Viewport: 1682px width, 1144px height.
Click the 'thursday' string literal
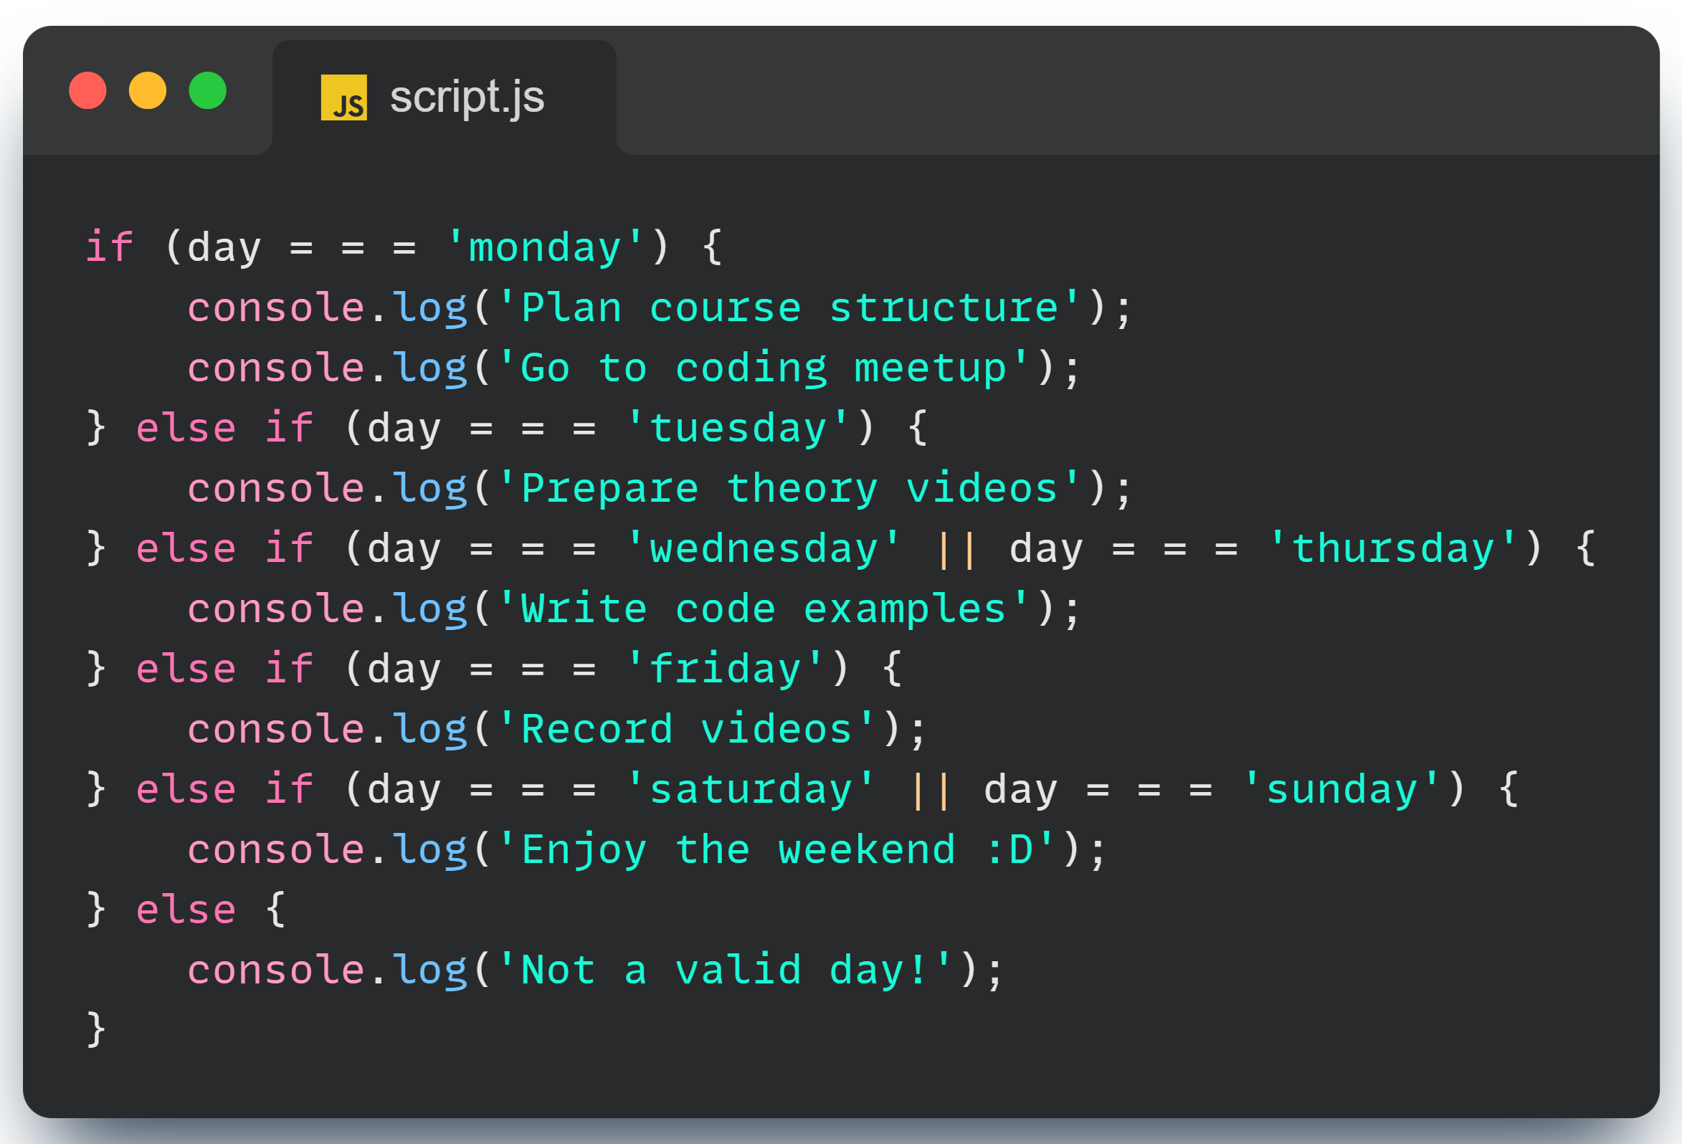[1392, 548]
